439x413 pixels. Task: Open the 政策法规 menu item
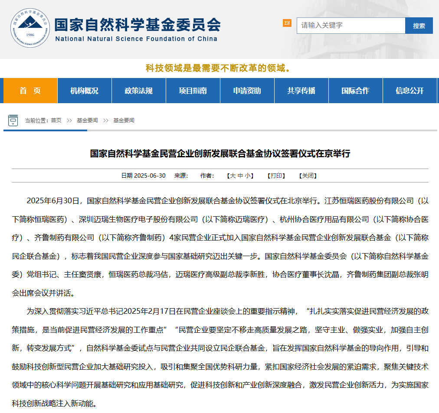click(x=138, y=91)
